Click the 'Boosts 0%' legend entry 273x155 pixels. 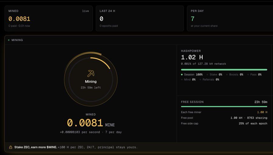tap(235, 74)
